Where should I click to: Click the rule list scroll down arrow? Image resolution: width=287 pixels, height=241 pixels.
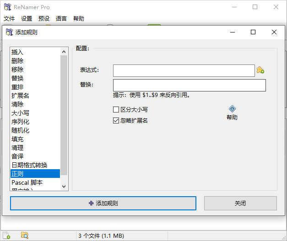64,186
